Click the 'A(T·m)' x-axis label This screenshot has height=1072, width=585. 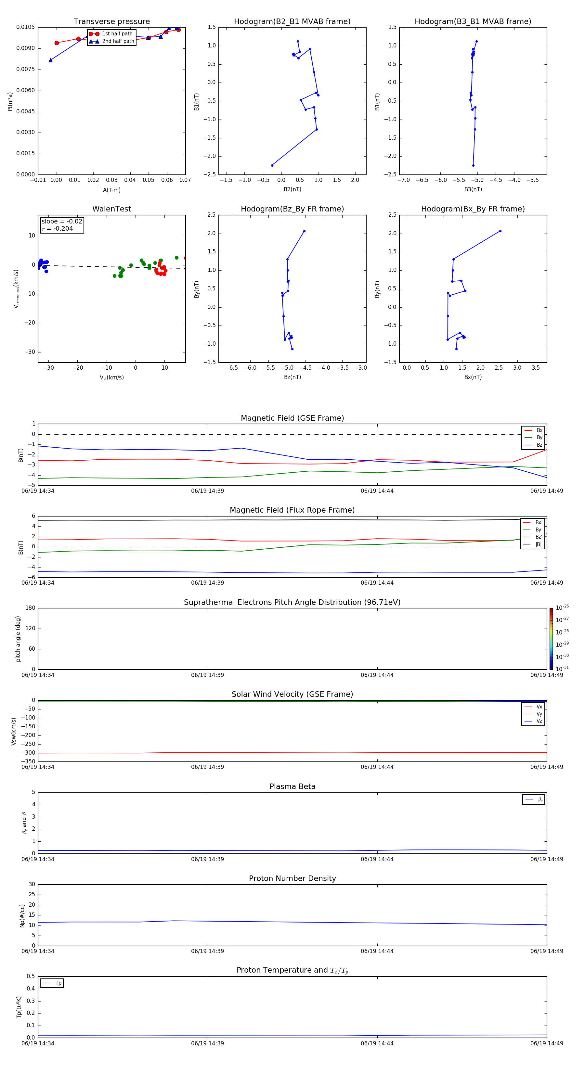[111, 190]
